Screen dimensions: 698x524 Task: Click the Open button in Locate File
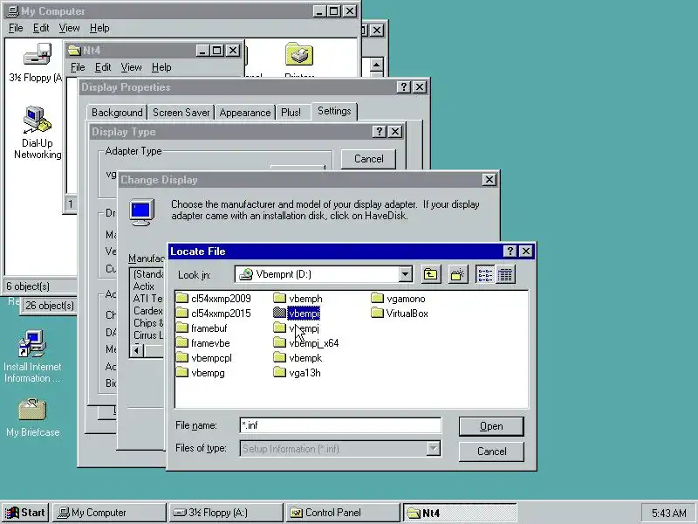491,426
